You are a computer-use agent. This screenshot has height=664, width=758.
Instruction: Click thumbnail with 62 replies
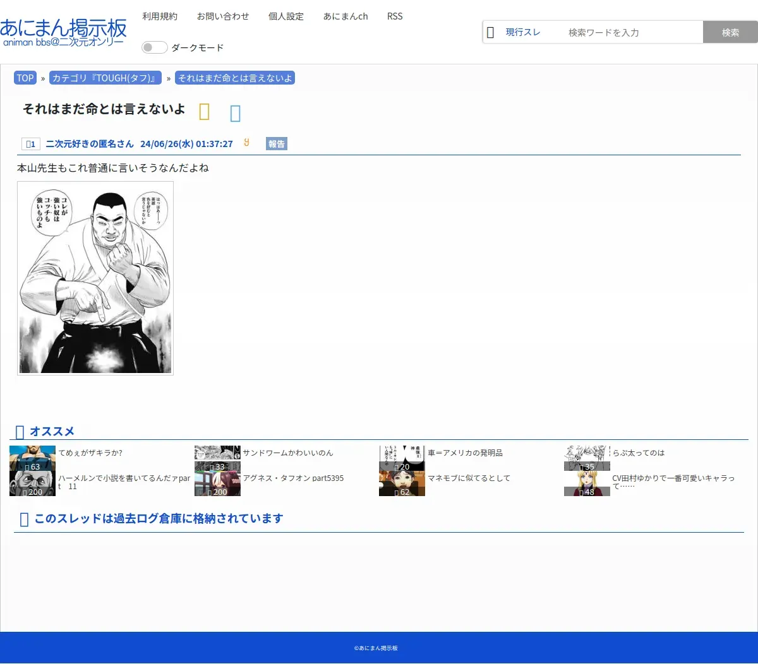[402, 483]
